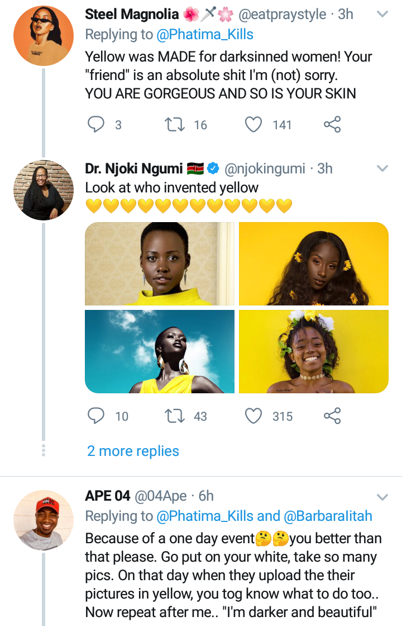Viewport: 402px width, 626px height.
Task: Reply to Steel Magnolia's tweet
Action: pyautogui.click(x=97, y=124)
